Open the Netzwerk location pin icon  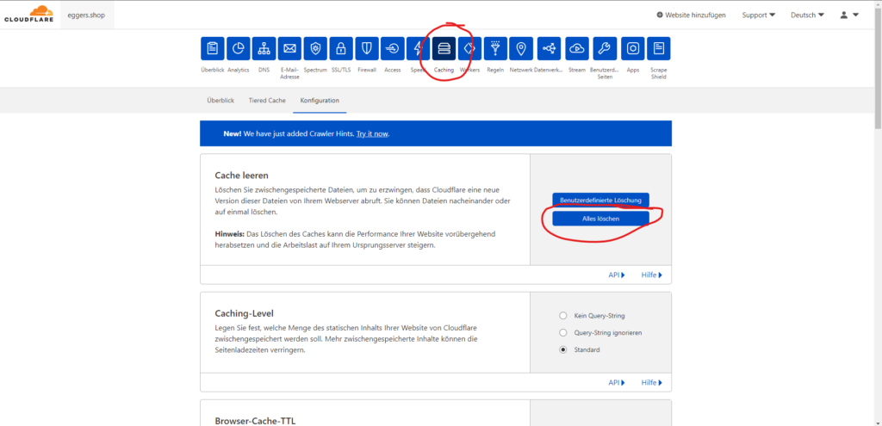(x=520, y=48)
